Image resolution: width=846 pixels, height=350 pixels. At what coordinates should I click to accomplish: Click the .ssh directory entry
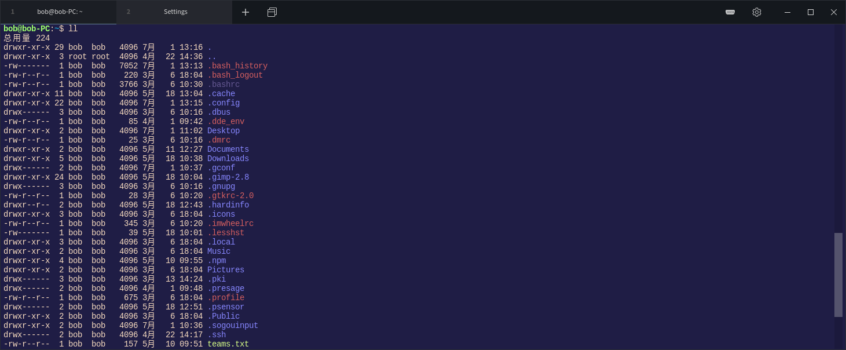217,334
